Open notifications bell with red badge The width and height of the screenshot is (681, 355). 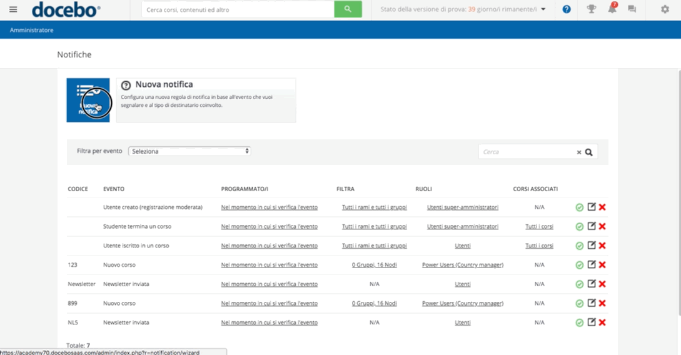pos(612,9)
